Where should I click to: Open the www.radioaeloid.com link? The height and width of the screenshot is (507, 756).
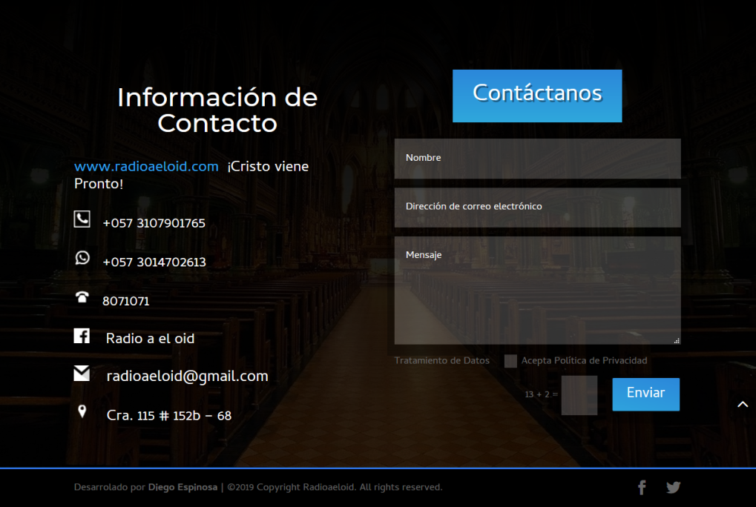tap(146, 167)
